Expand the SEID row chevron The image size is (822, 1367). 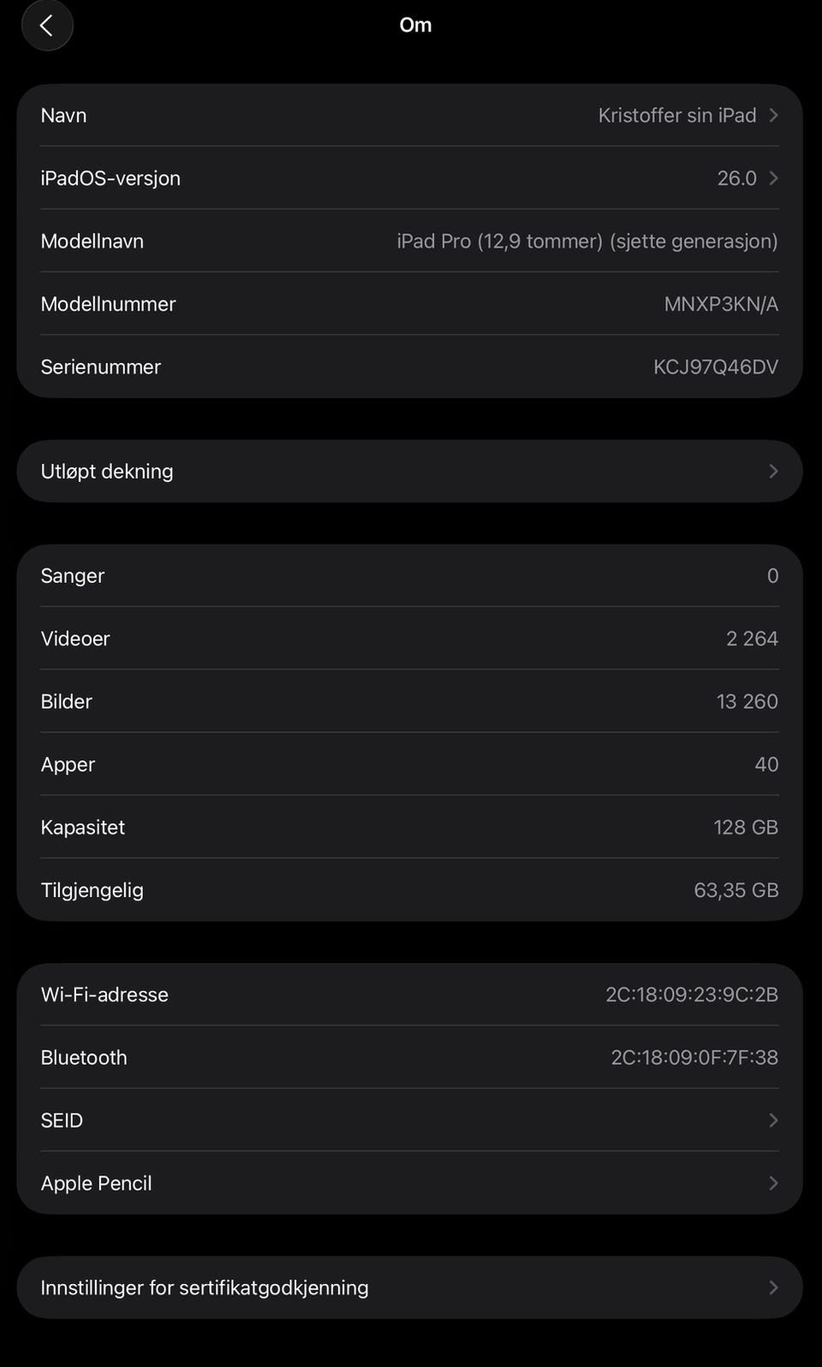(x=773, y=1120)
